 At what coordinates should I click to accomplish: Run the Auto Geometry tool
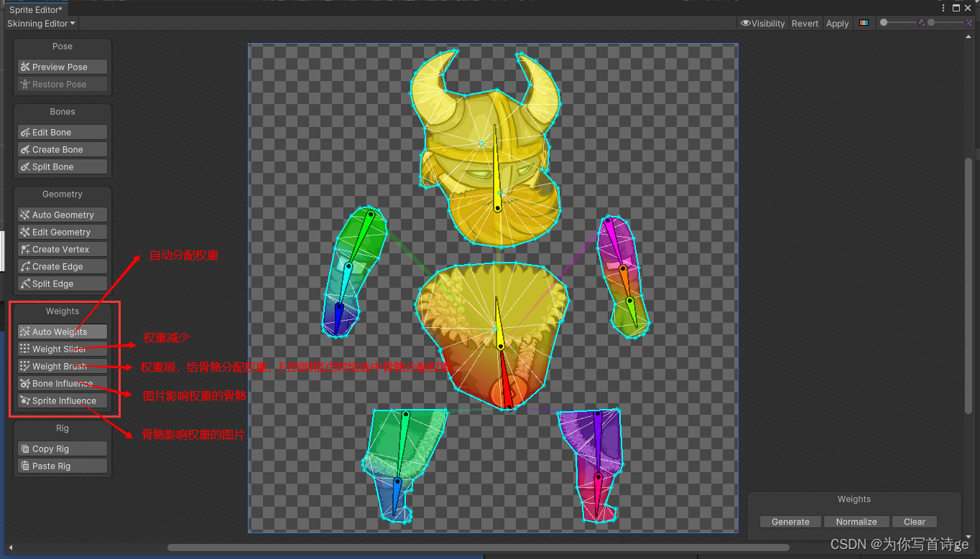click(x=63, y=215)
